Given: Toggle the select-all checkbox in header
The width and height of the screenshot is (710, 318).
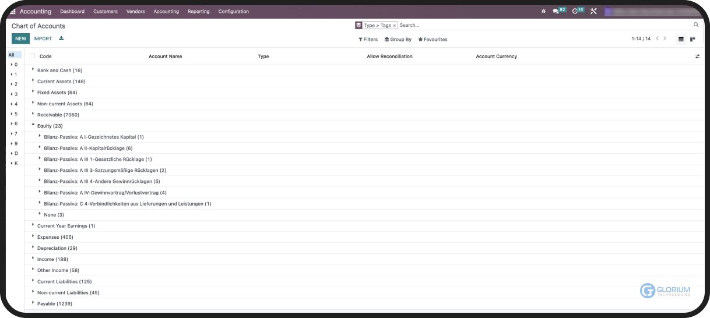Looking at the screenshot, I should pos(33,56).
